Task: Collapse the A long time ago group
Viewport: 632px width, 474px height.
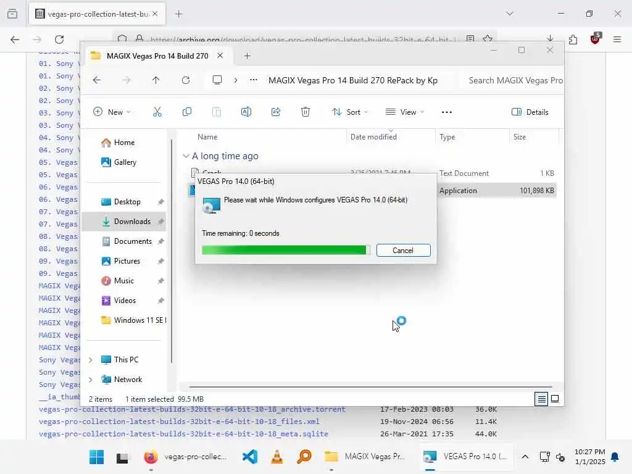Action: (186, 156)
